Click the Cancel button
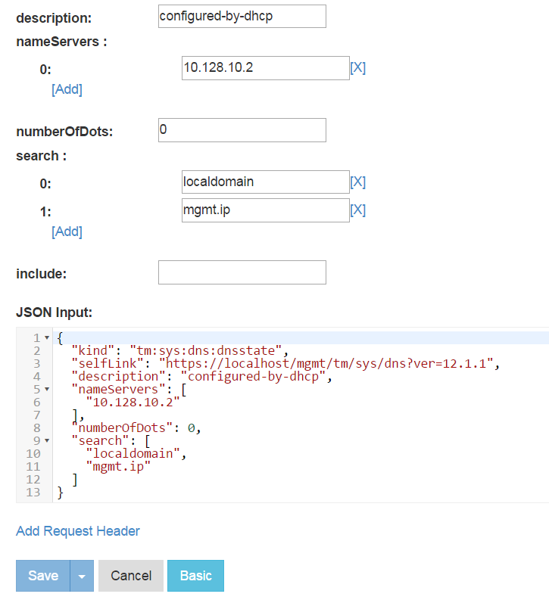The width and height of the screenshot is (549, 600). [x=131, y=576]
